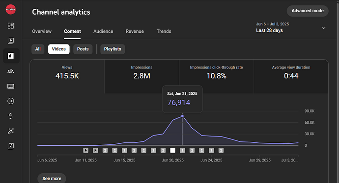339x183 pixels.
Task: Open the Content videos sidebar icon
Action: [11, 41]
